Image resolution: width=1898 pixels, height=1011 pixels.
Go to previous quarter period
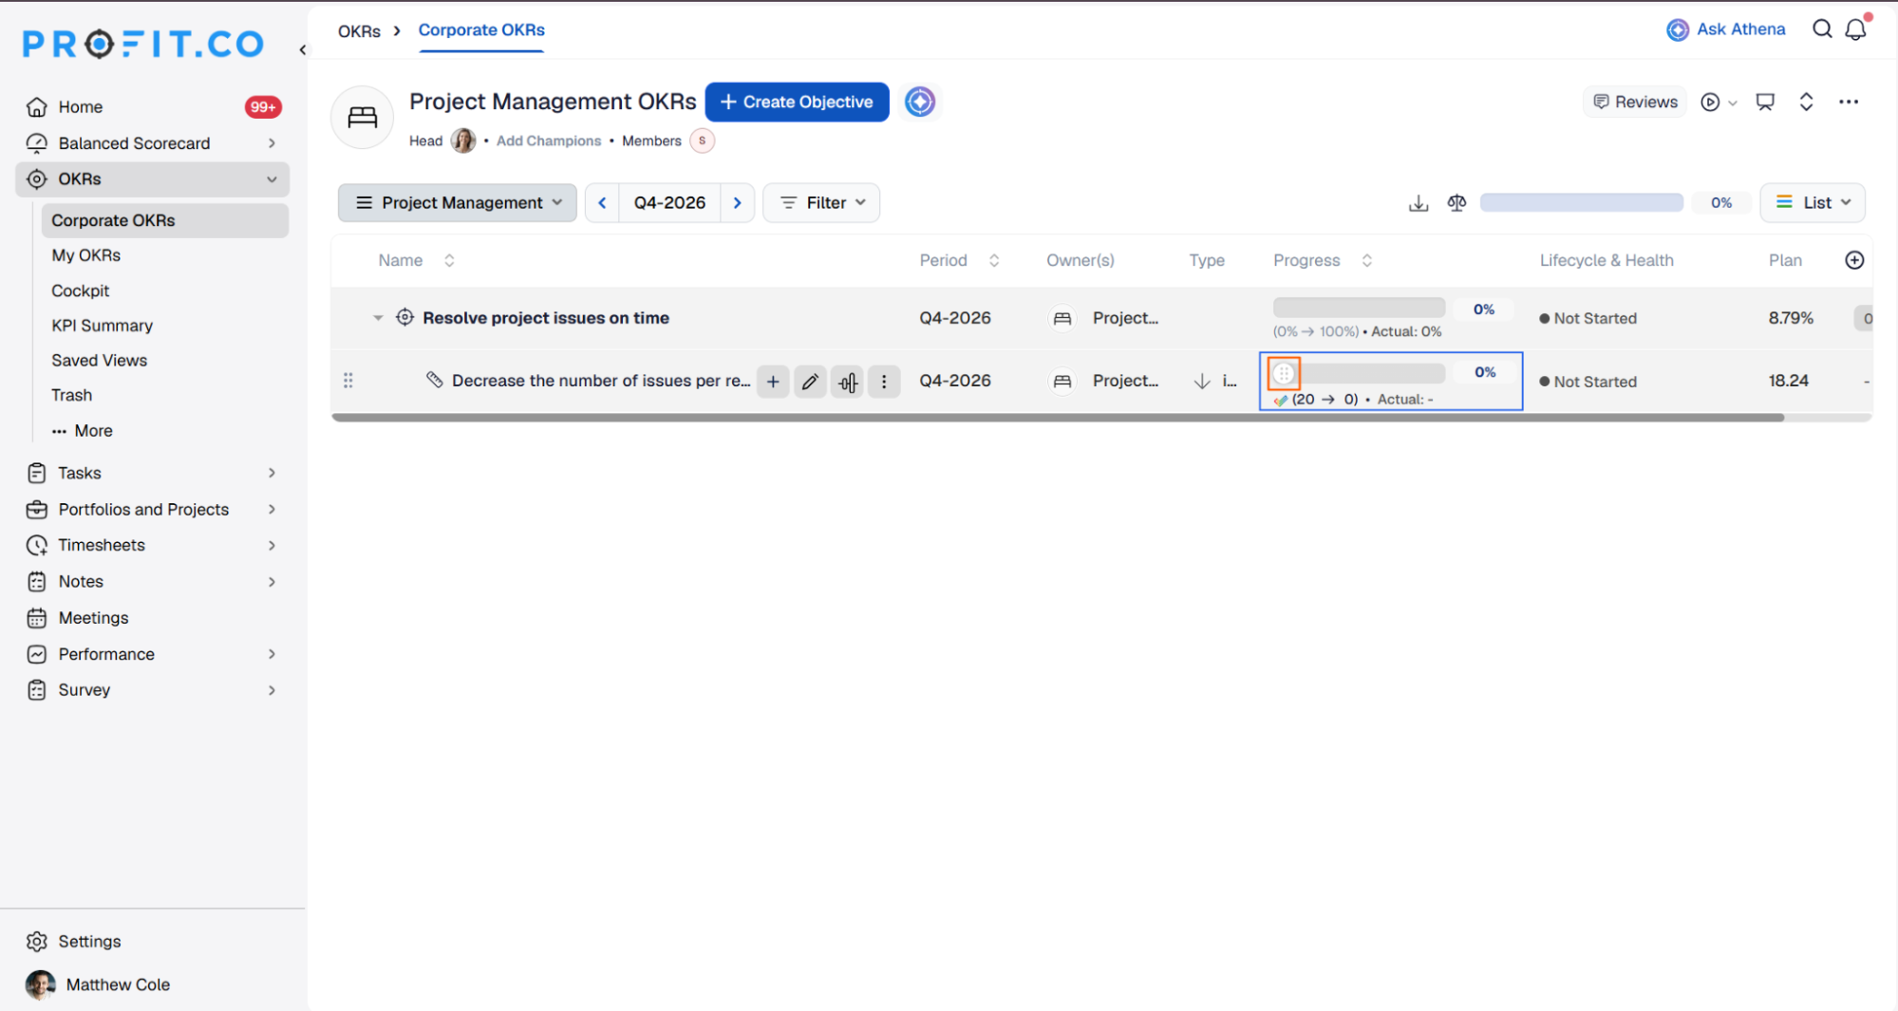[602, 203]
